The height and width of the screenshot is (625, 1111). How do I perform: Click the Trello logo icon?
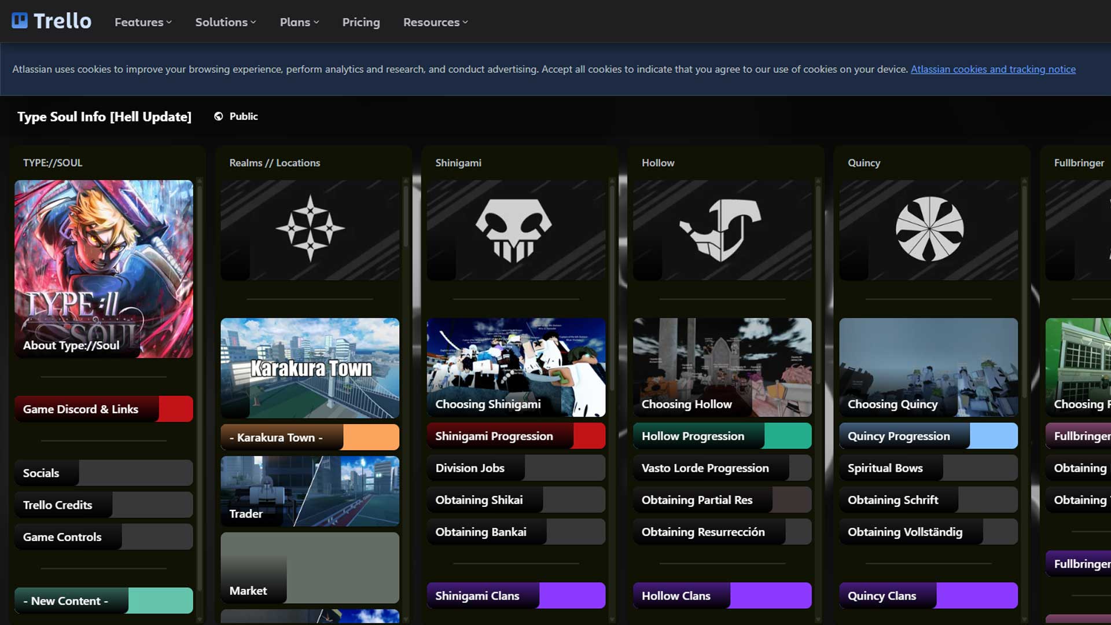click(20, 21)
